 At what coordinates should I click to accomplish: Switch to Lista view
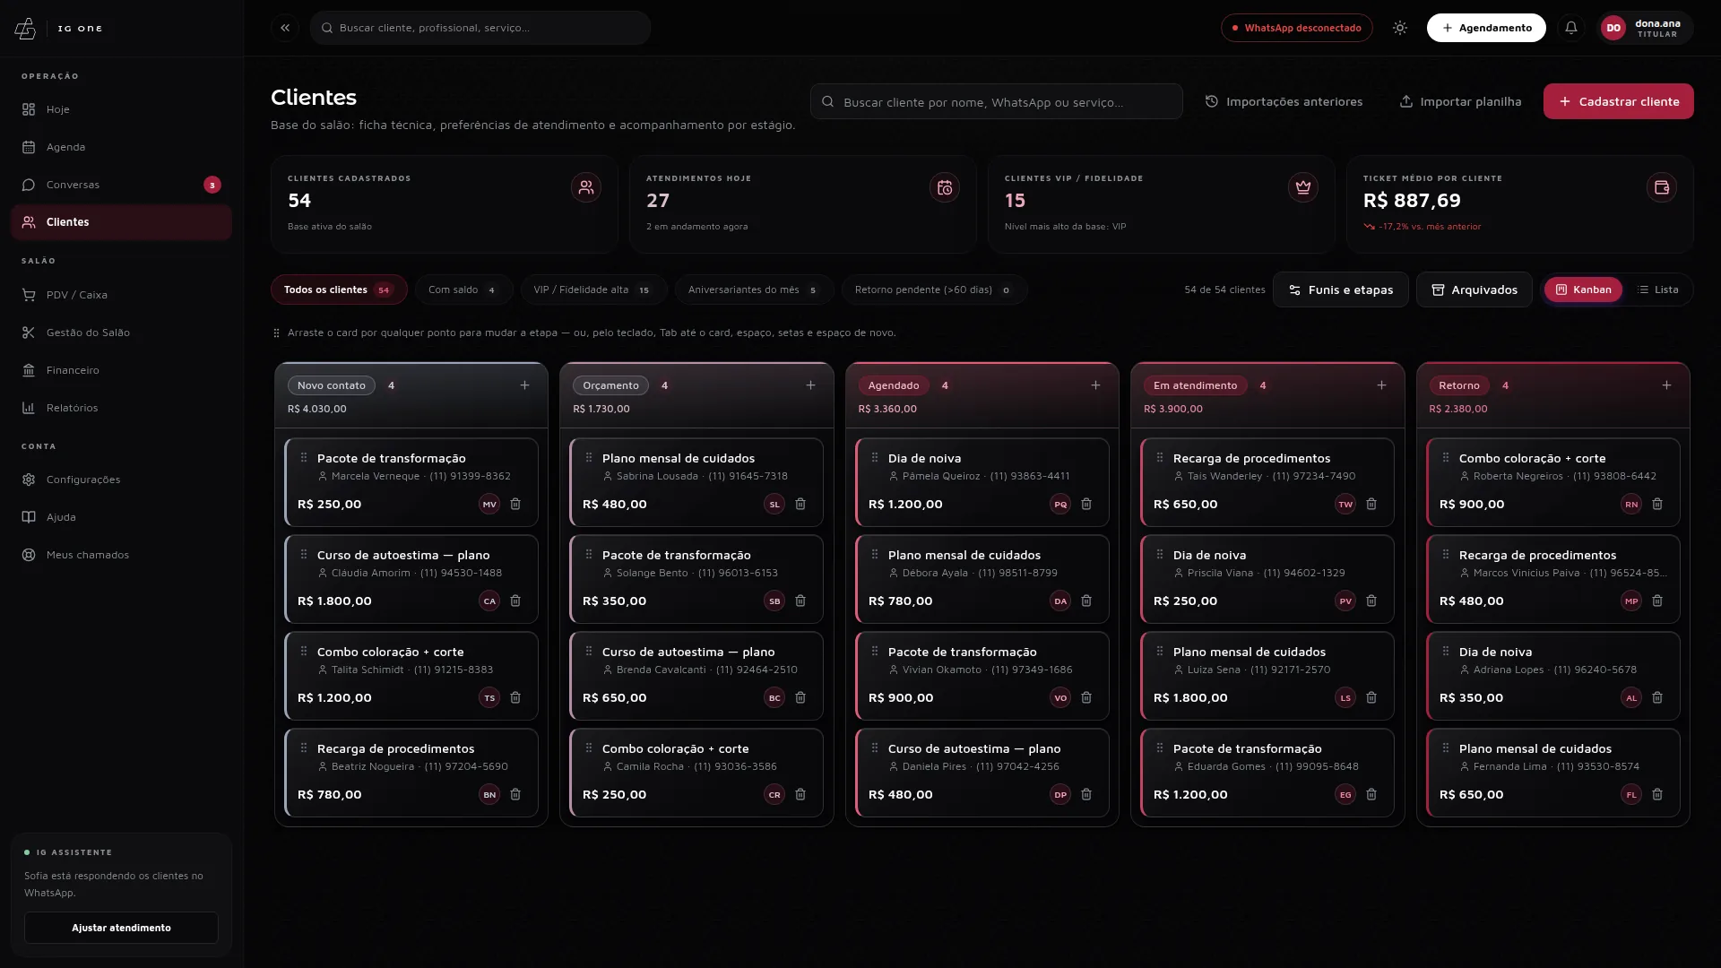coord(1657,290)
